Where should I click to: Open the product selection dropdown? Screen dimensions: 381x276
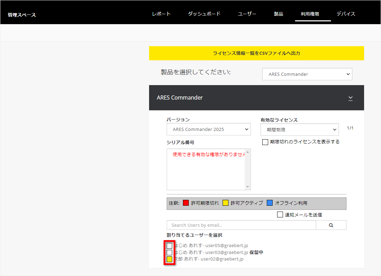coord(307,74)
